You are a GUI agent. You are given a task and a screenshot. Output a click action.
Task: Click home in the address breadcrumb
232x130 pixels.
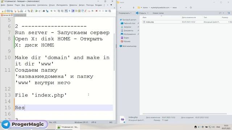click(x=145, y=8)
